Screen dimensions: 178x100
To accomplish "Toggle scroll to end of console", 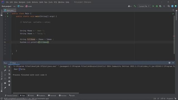I will point(9,78).
